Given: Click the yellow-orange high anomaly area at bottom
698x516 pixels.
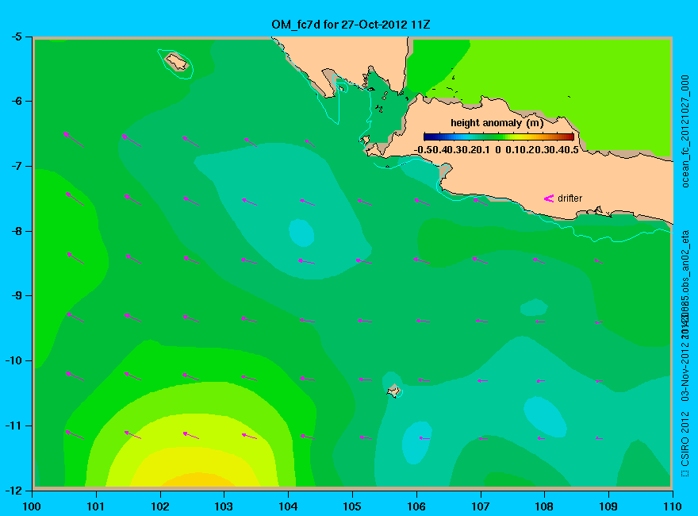Looking at the screenshot, I should point(198,480).
